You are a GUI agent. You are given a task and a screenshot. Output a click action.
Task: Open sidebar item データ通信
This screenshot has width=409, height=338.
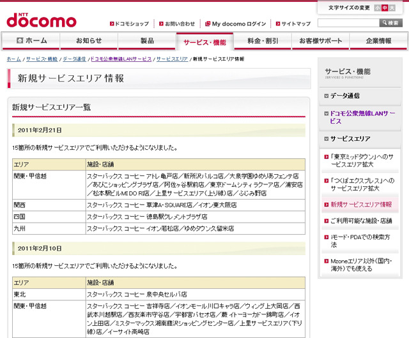coord(360,96)
